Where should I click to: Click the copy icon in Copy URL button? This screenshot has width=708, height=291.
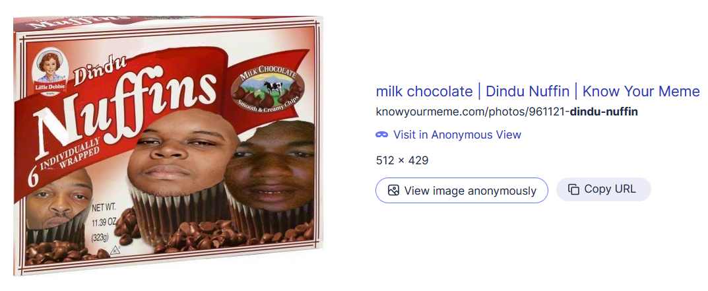[573, 189]
